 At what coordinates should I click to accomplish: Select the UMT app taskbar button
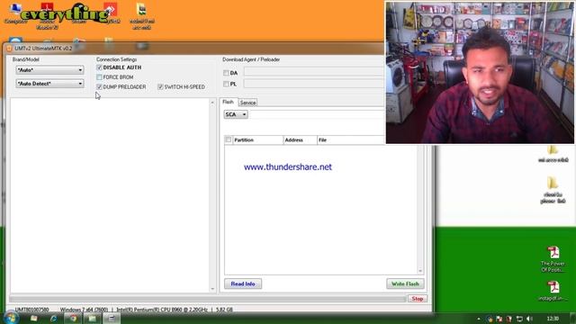click(112, 318)
